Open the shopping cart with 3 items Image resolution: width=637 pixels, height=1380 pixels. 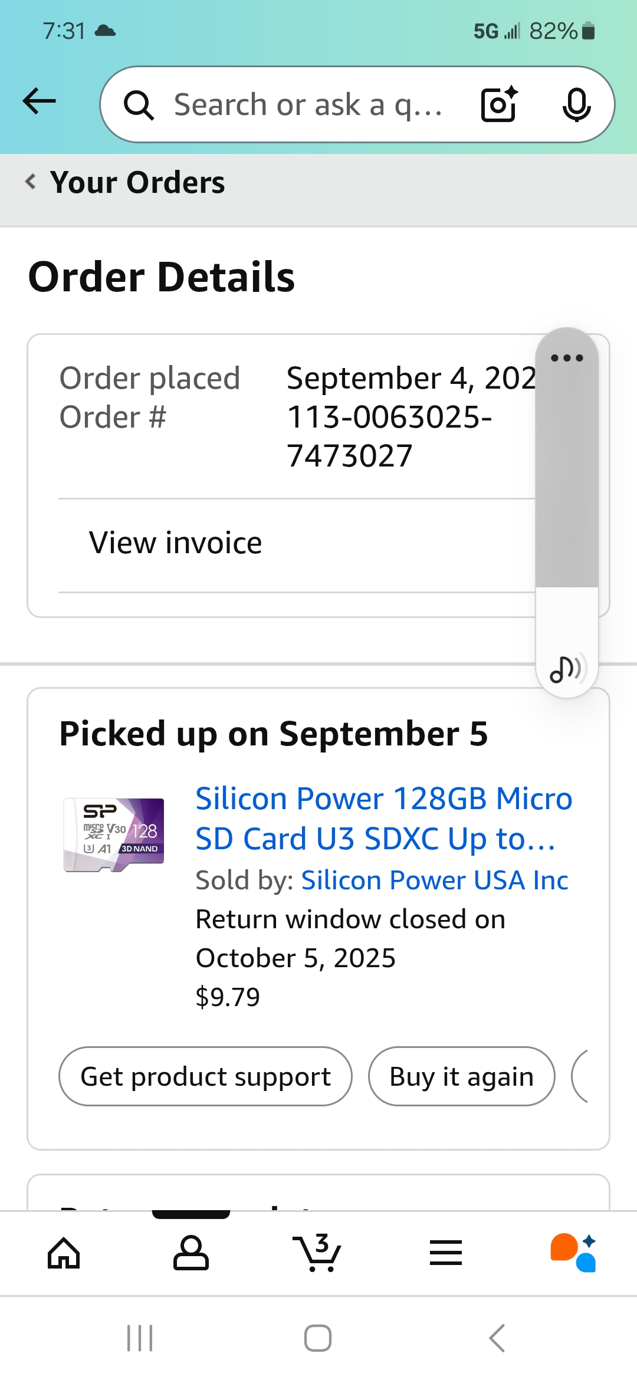click(x=317, y=1251)
